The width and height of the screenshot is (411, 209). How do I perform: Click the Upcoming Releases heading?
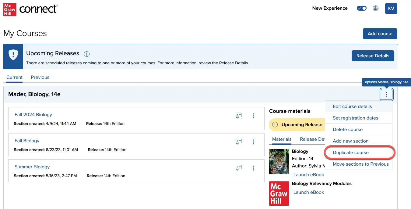(x=53, y=53)
